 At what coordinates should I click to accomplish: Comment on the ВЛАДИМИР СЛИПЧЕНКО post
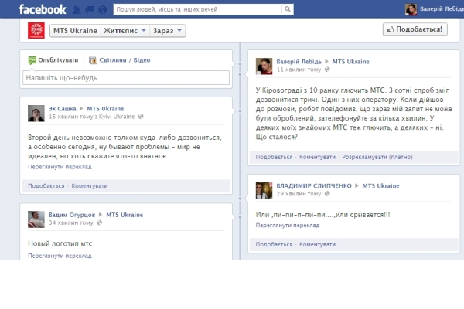click(x=318, y=245)
